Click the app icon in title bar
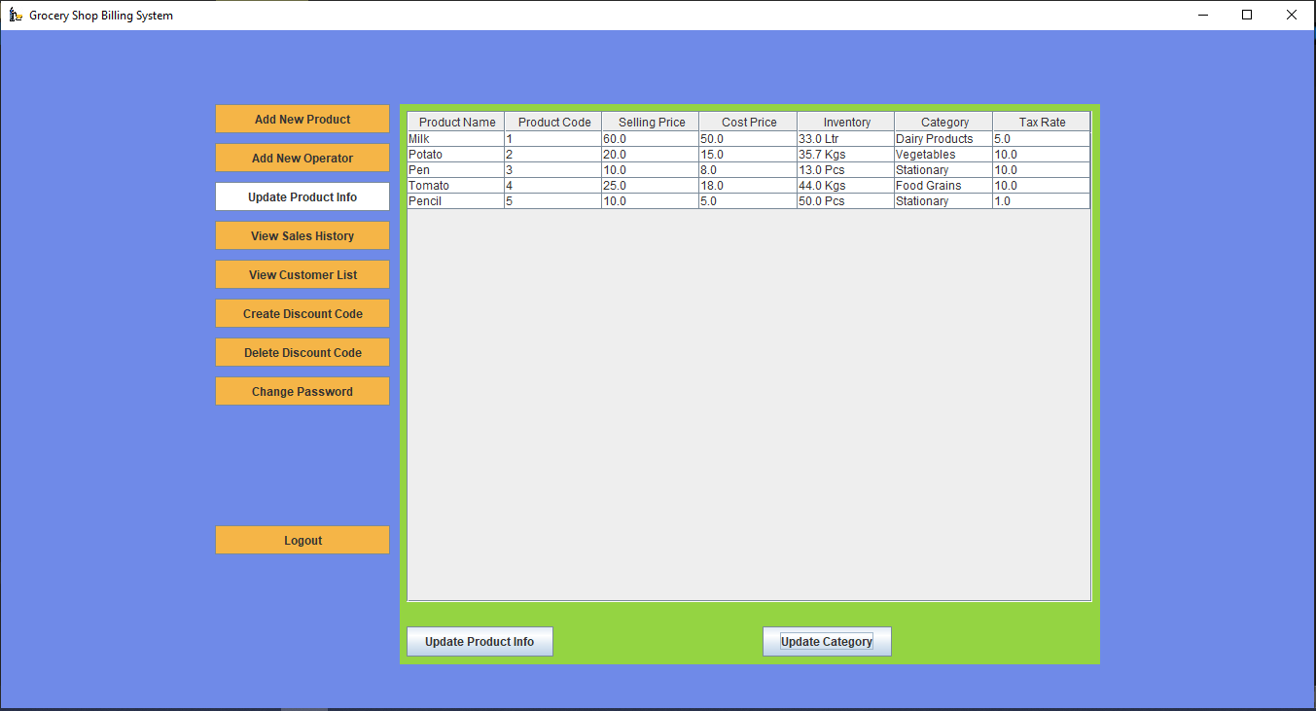This screenshot has width=1316, height=711. (x=16, y=15)
